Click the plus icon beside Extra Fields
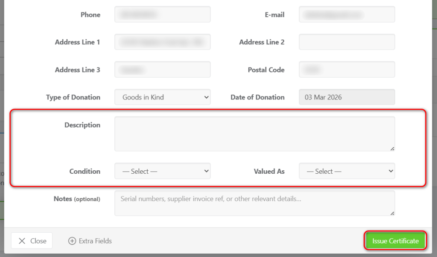 coord(72,241)
